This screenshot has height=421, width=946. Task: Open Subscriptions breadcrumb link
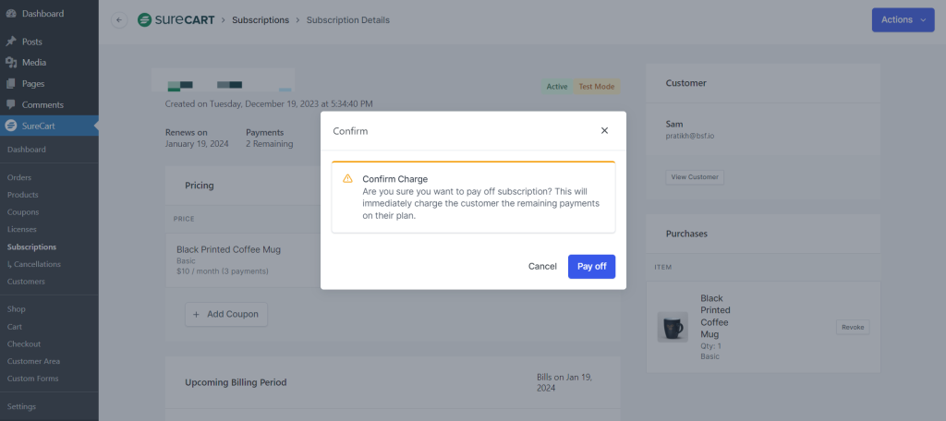point(260,20)
